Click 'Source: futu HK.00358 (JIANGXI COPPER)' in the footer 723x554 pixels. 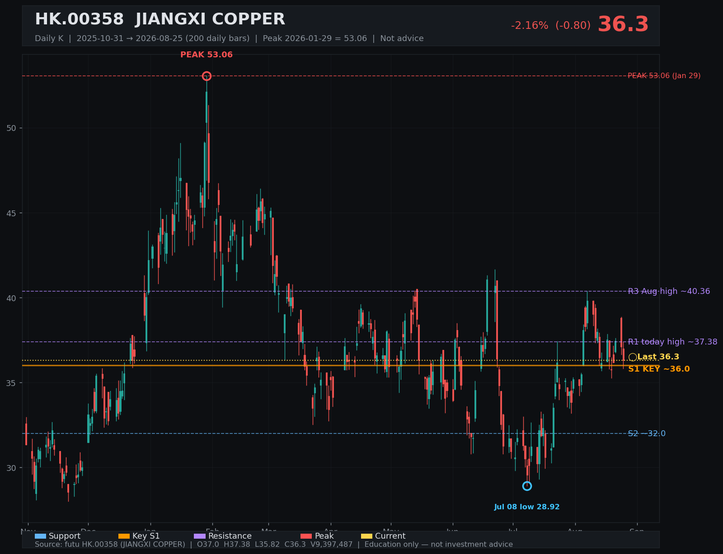pyautogui.click(x=110, y=545)
